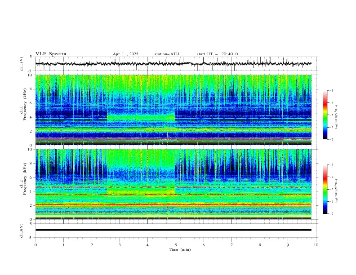Click the x-axis tick label "1"

pos(63,245)
